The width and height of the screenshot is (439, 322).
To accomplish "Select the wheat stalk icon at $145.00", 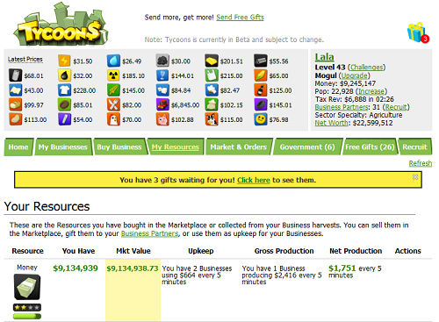I will (x=113, y=90).
